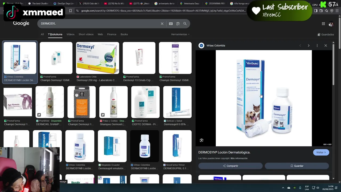341x192 pixels.
Task: Open Patas y Colitas Shampoo Dermoxil thumbnail
Action: 113,102
